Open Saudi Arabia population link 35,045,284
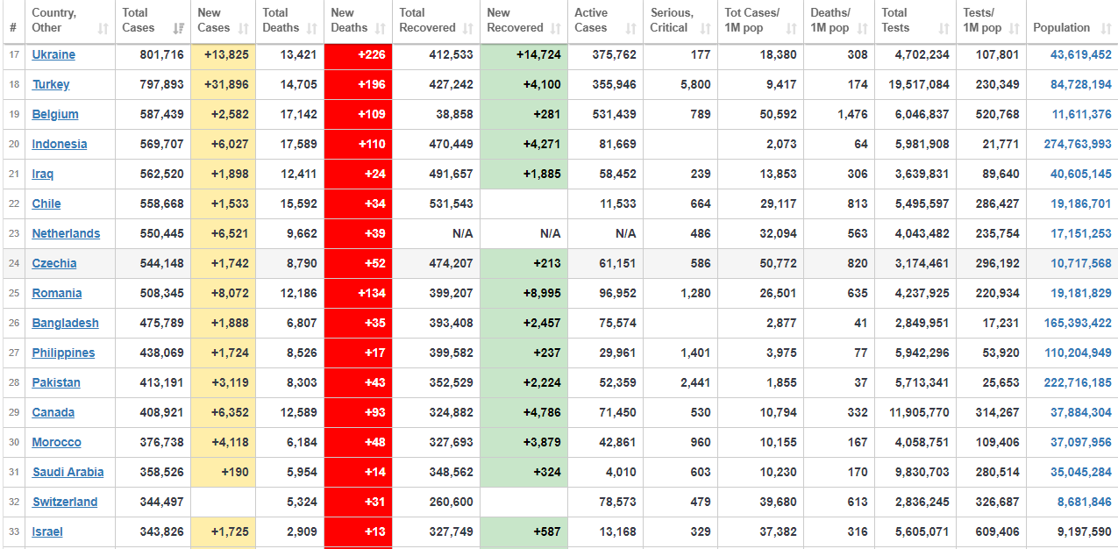1118x549 pixels. click(x=1081, y=472)
